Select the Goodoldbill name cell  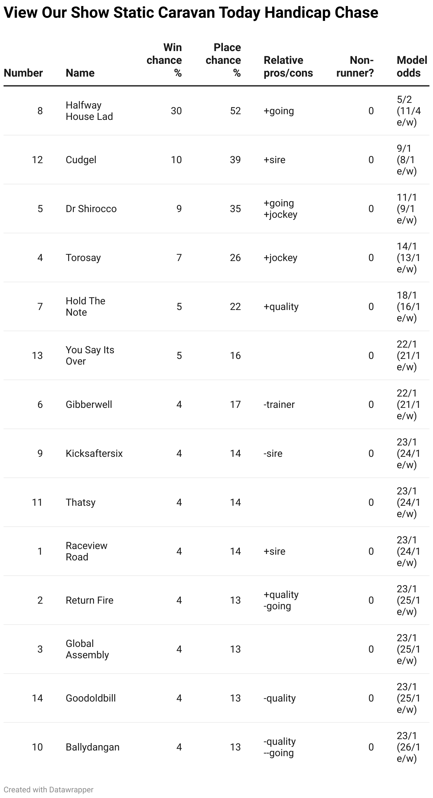point(91,698)
